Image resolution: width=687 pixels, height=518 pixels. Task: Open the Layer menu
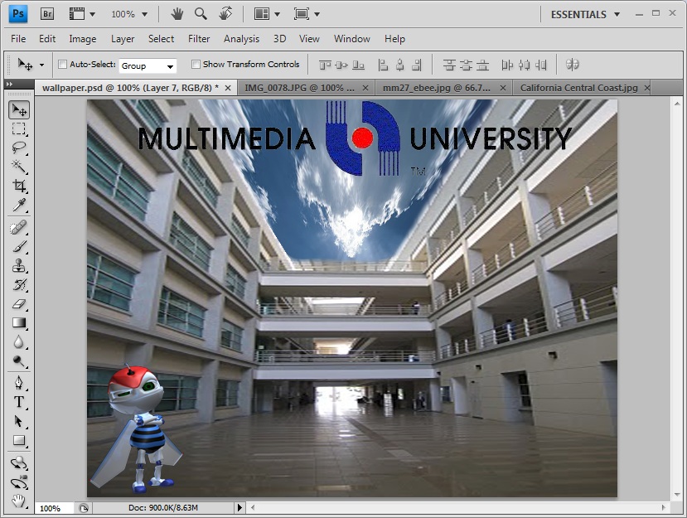tap(123, 39)
